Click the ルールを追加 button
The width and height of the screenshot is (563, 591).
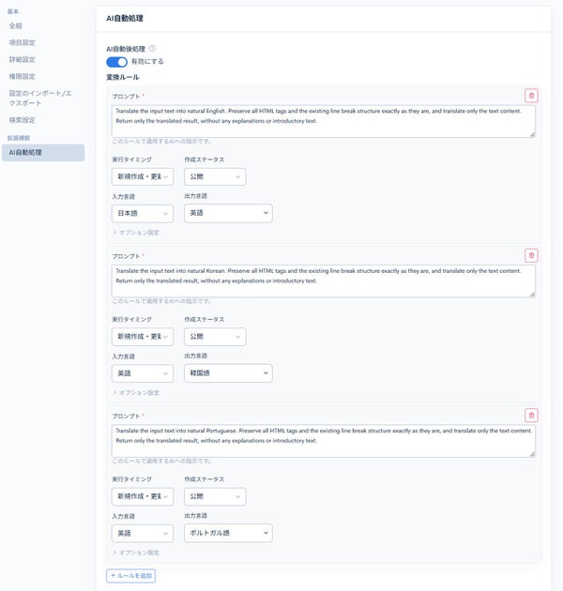130,576
